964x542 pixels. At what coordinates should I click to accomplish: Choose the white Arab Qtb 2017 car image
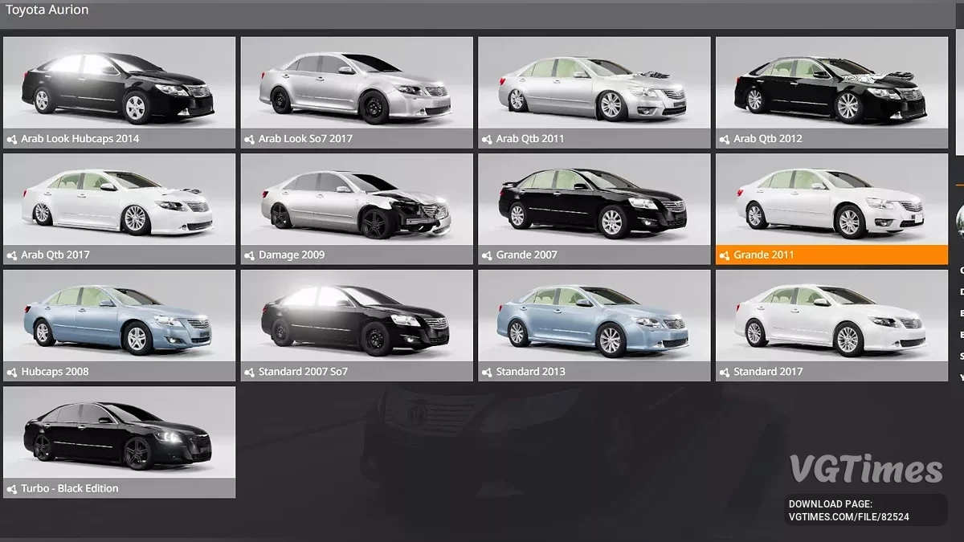(119, 199)
